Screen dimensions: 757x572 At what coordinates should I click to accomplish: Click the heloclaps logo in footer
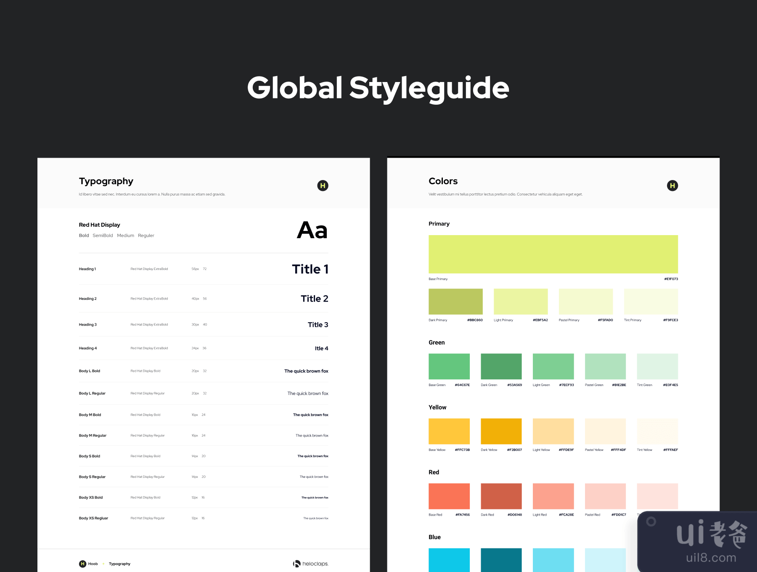[x=310, y=564]
